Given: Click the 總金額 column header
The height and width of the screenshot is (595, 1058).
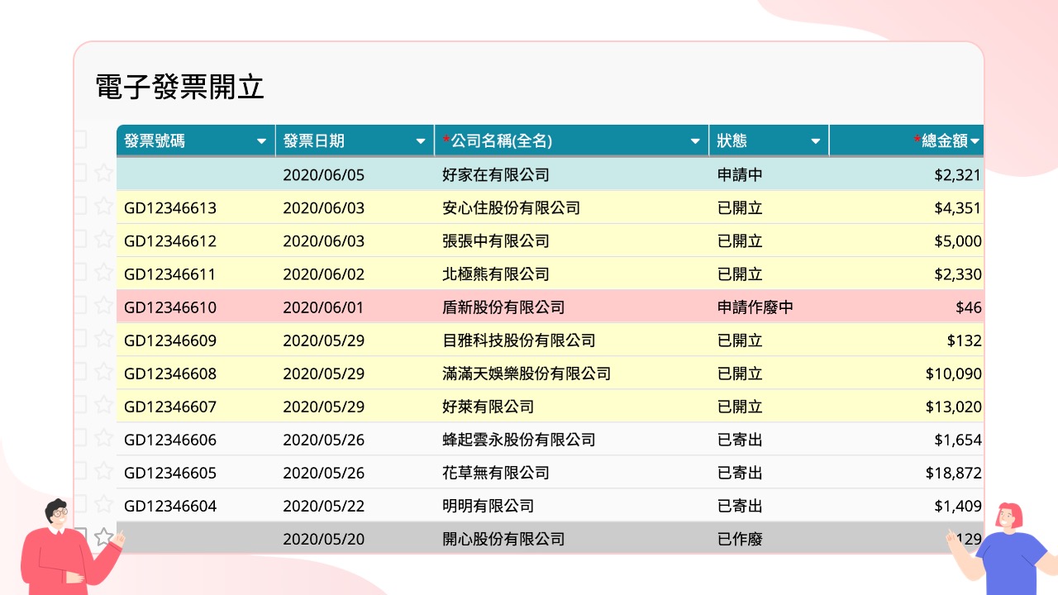Looking at the screenshot, I should coord(944,141).
